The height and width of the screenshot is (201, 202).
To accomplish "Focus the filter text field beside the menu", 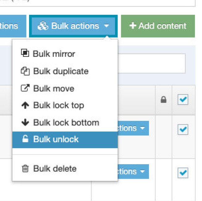I will point(151,63).
